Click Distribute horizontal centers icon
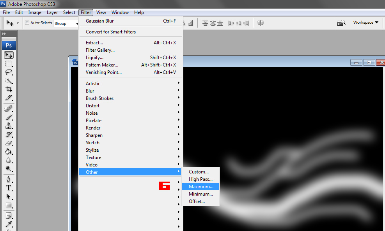Image resolution: width=385 pixels, height=231 pixels. pyautogui.click(x=238, y=23)
